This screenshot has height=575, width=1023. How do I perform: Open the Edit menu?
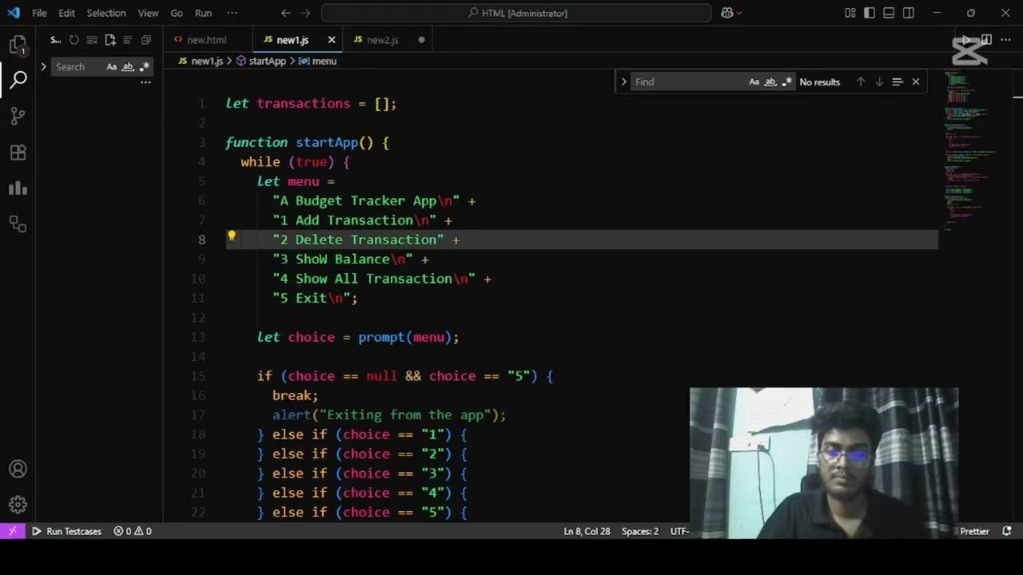[67, 13]
